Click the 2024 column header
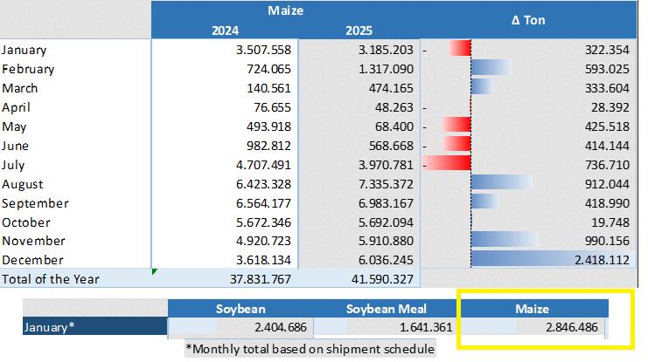The width and height of the screenshot is (648, 362). (225, 30)
